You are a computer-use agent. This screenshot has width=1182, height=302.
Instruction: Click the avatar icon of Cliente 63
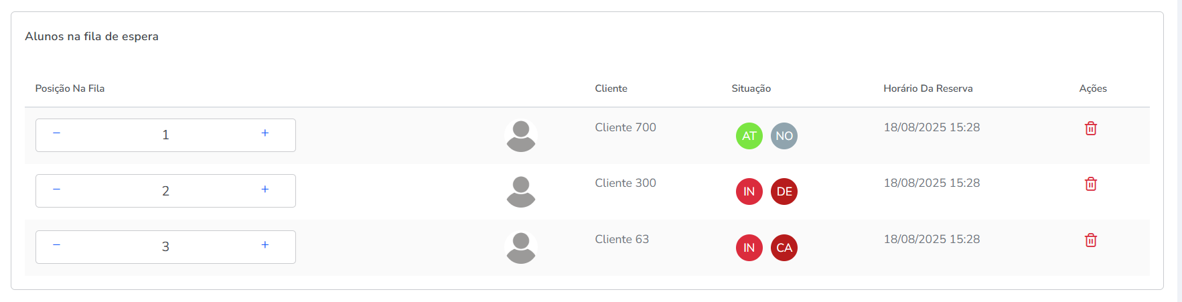(521, 248)
